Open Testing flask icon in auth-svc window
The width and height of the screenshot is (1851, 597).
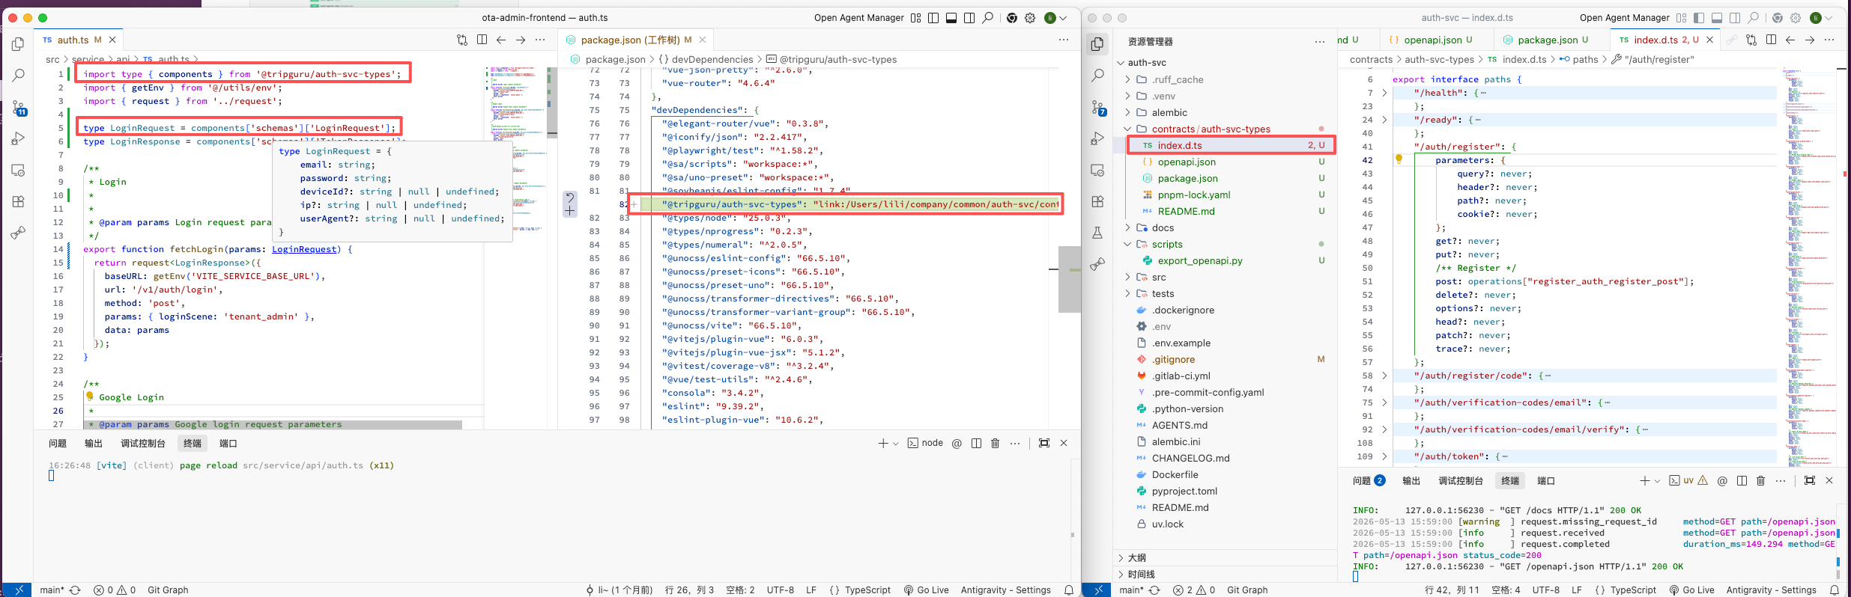(1097, 233)
